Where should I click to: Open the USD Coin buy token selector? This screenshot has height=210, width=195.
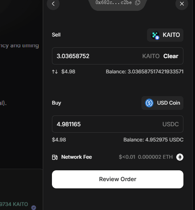coord(162,103)
